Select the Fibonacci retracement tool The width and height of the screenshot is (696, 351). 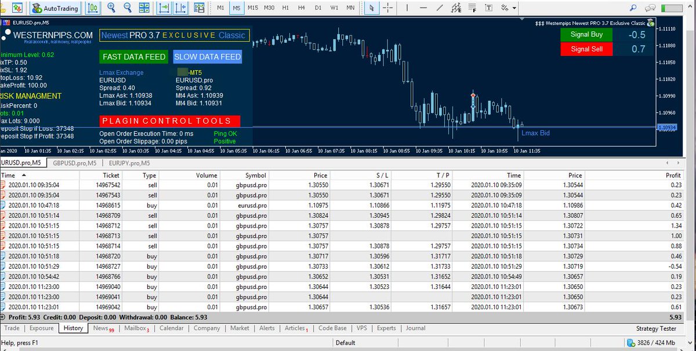tap(473, 8)
